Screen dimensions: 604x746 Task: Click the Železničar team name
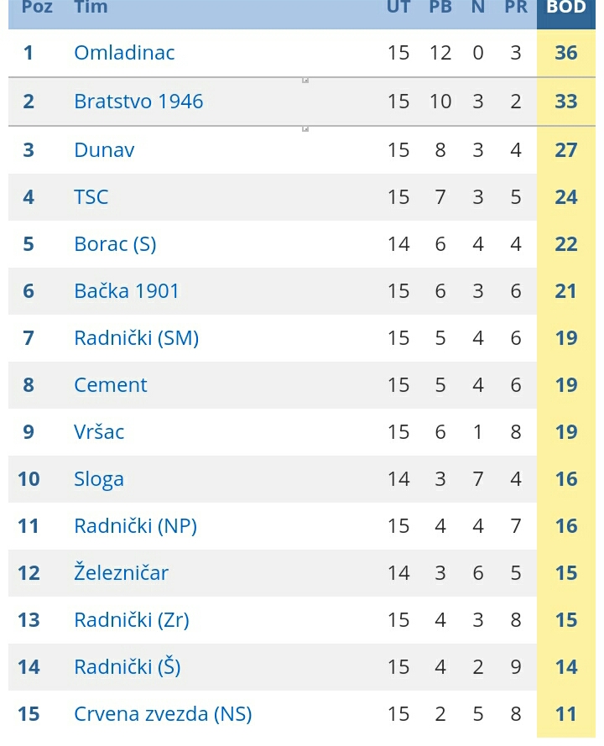click(x=121, y=572)
